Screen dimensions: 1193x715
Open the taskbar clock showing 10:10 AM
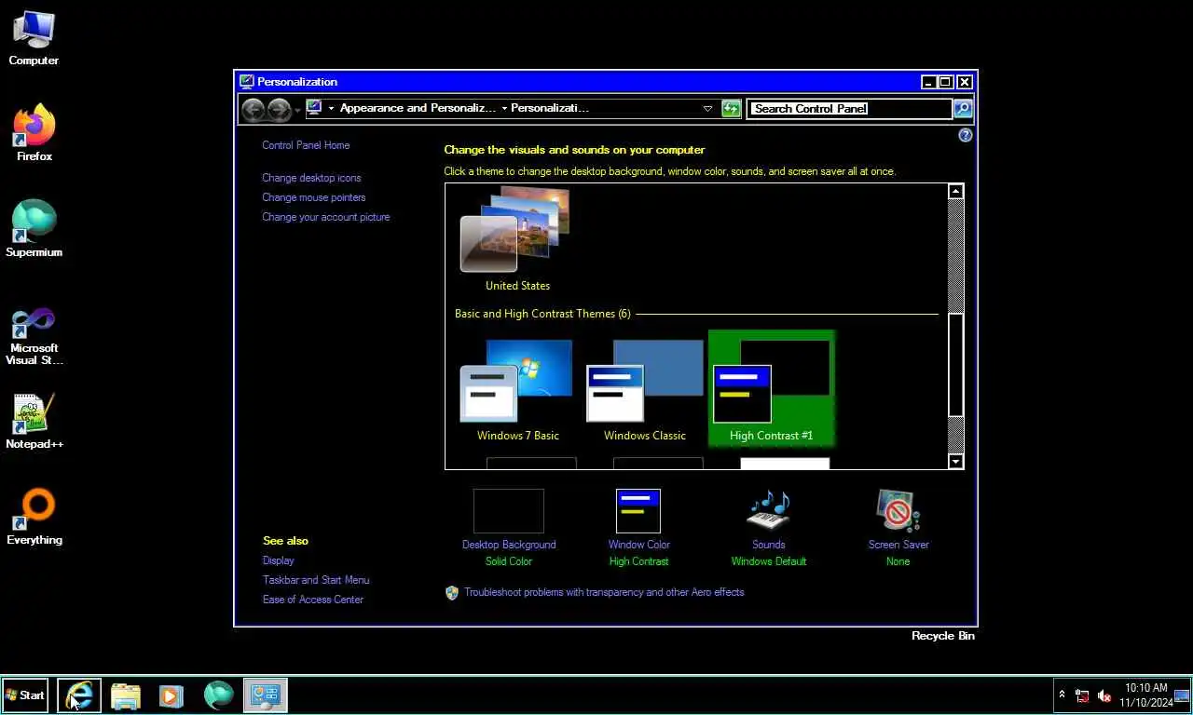click(x=1145, y=695)
